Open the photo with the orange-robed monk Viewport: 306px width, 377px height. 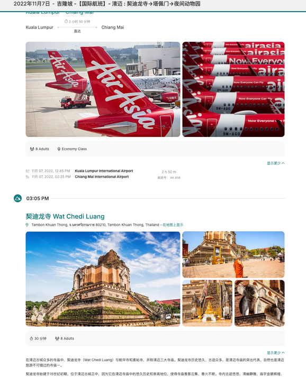pos(233,255)
